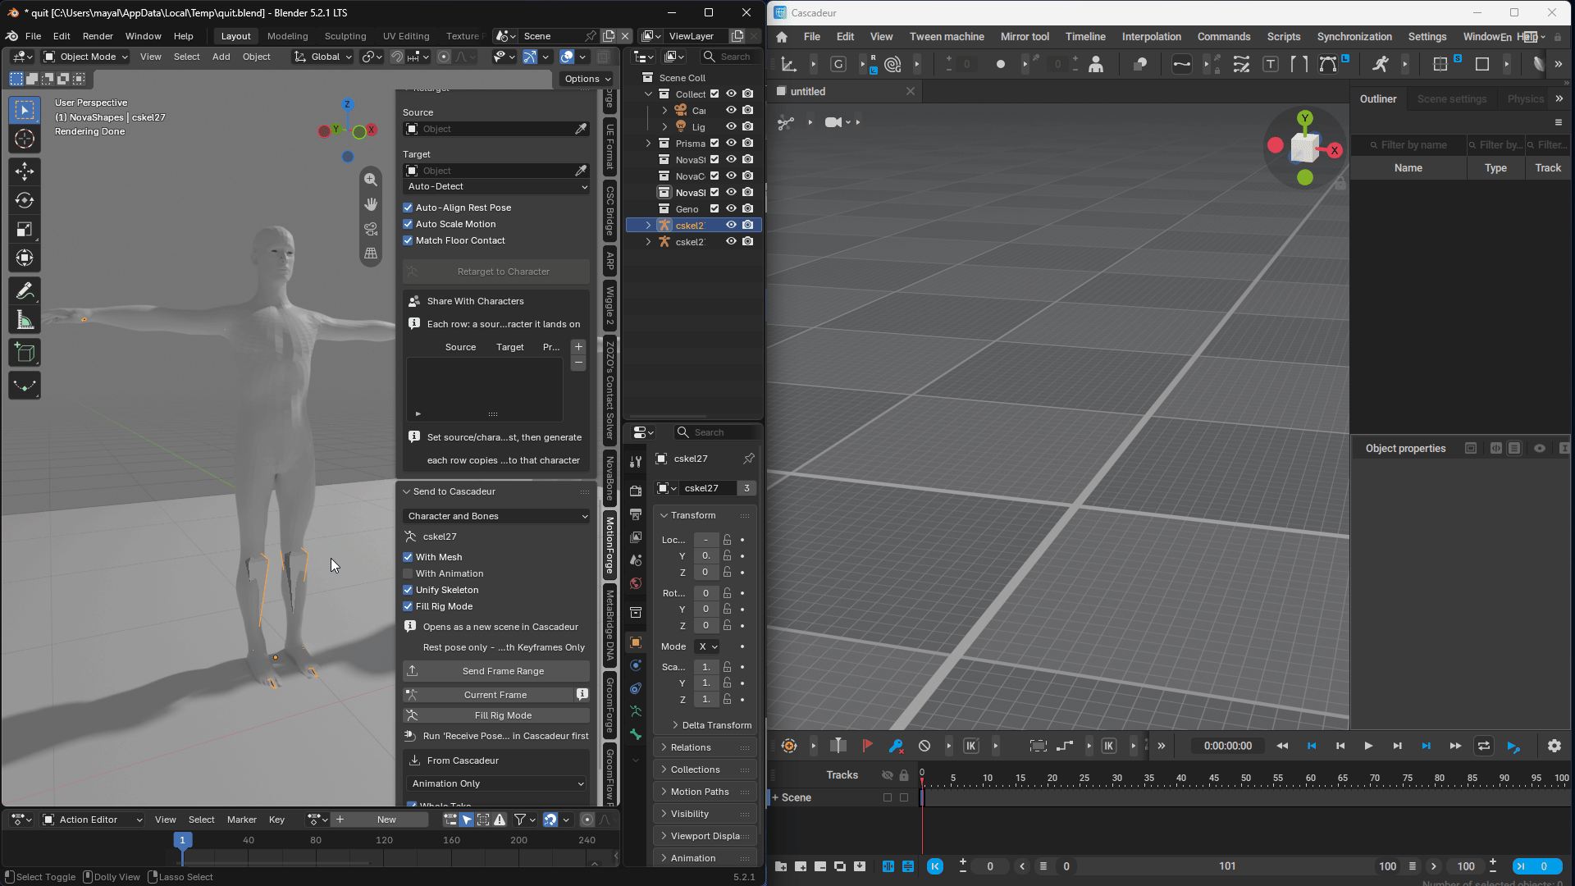Disable the With Mesh checkbox
Image resolution: width=1575 pixels, height=886 pixels.
[x=408, y=558]
